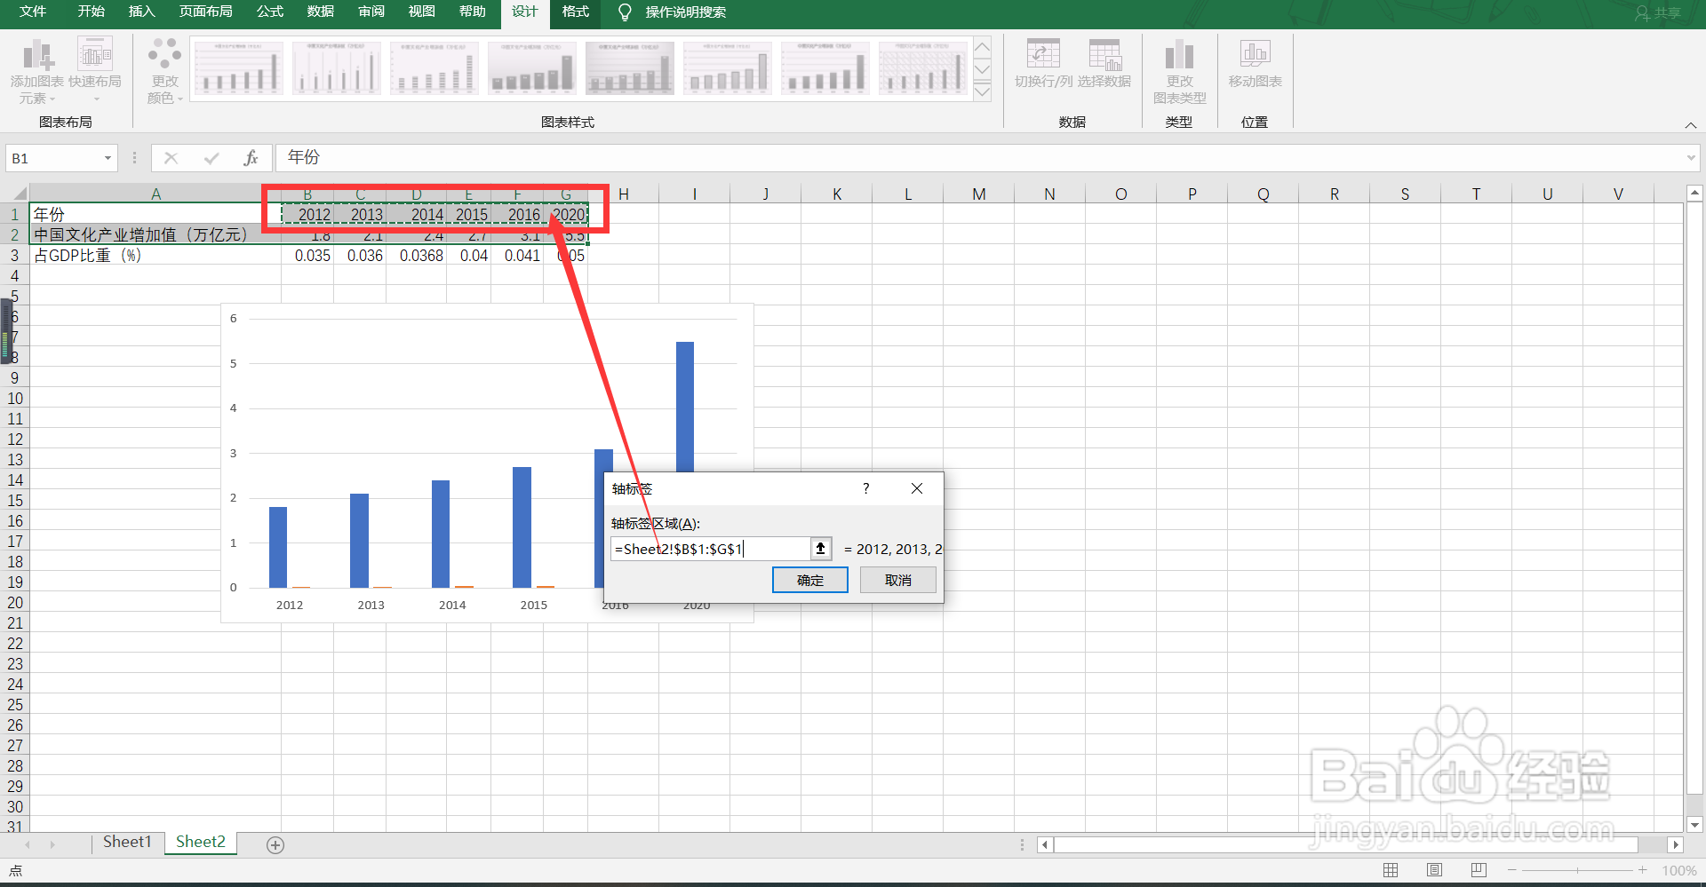The width and height of the screenshot is (1706, 887).
Task: Show the next row of chart styles
Action: point(983,69)
